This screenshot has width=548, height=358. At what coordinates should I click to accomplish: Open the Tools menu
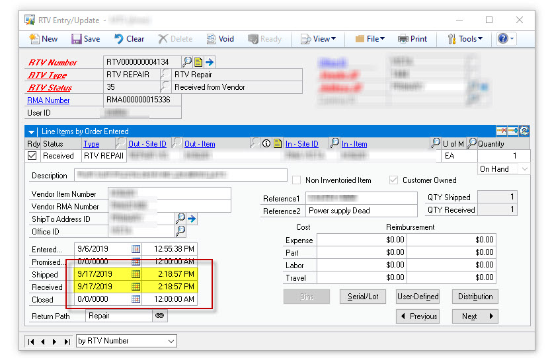click(x=465, y=39)
